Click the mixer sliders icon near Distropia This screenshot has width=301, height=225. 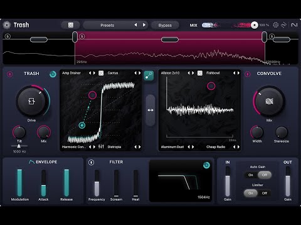click(101, 147)
